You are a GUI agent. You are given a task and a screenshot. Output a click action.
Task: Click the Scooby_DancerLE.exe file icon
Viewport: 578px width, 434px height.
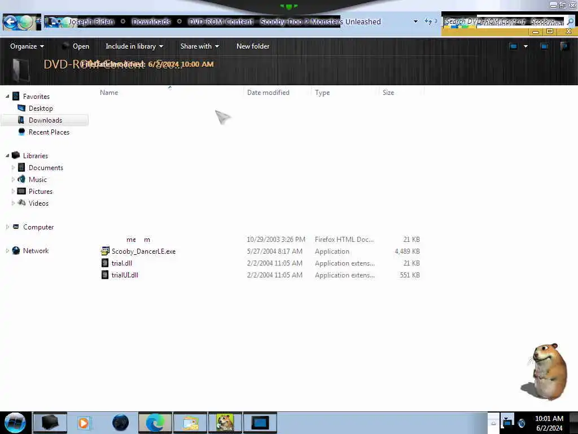tap(105, 251)
